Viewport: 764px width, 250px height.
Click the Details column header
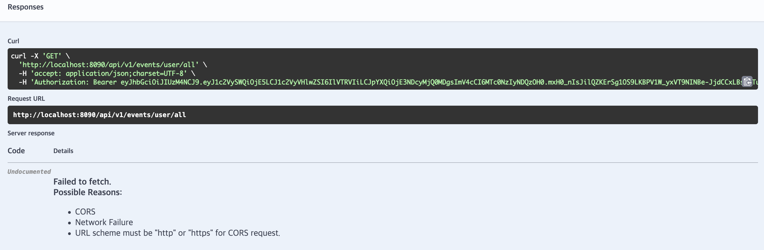(63, 151)
